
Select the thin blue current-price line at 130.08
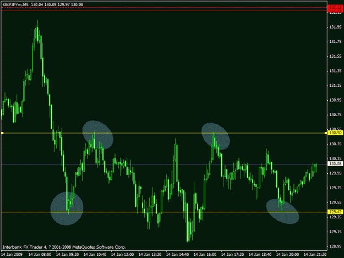[x=164, y=164]
